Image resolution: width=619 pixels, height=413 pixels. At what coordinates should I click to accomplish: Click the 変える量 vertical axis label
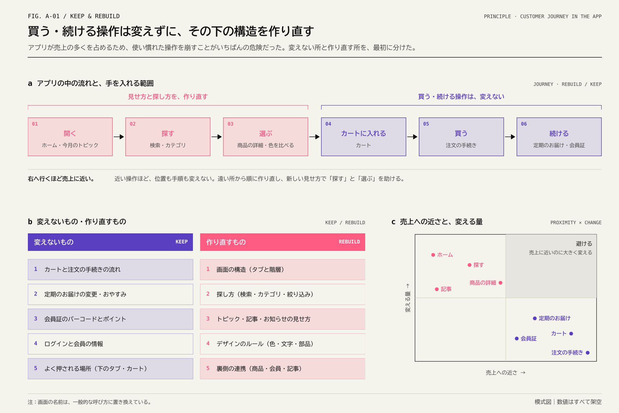click(x=408, y=298)
